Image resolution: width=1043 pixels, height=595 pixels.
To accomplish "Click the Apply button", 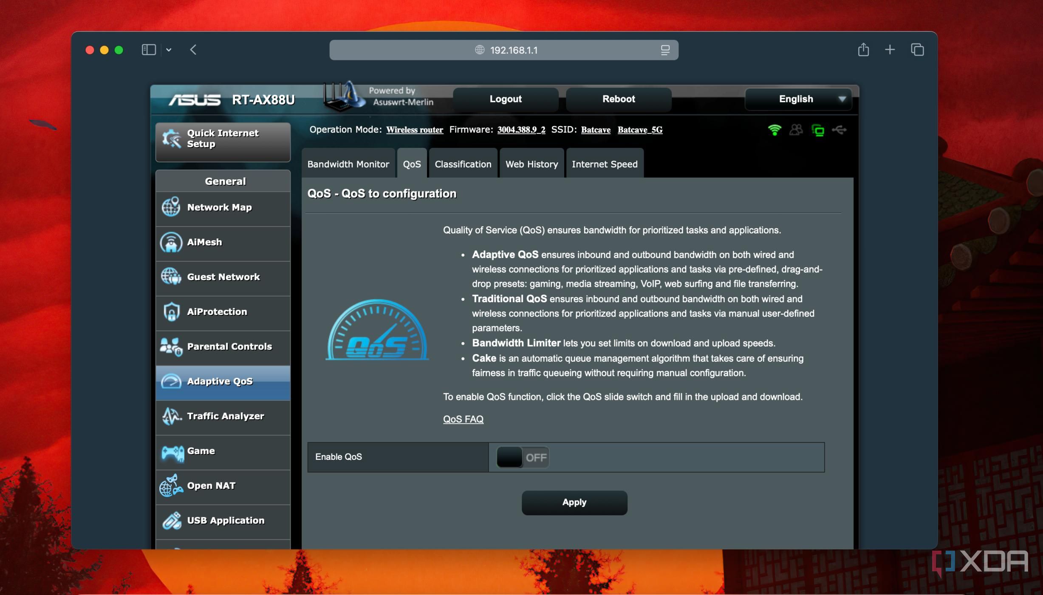I will 574,502.
